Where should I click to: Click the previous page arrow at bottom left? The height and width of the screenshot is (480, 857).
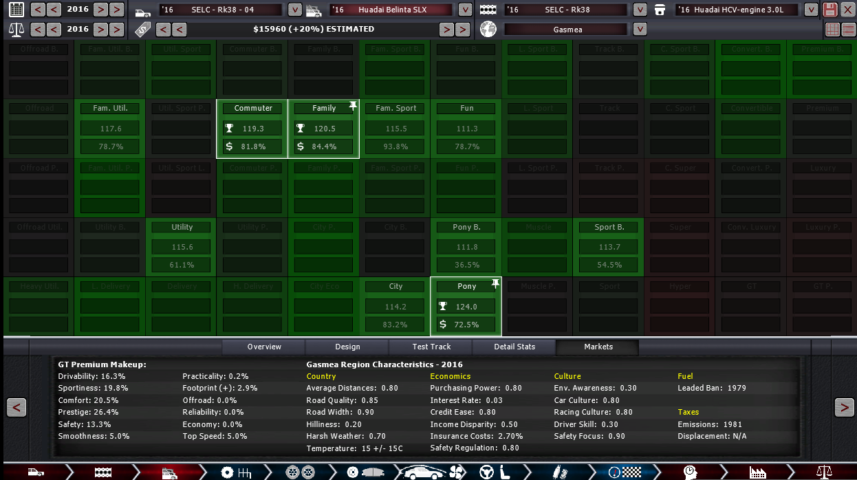tap(17, 407)
